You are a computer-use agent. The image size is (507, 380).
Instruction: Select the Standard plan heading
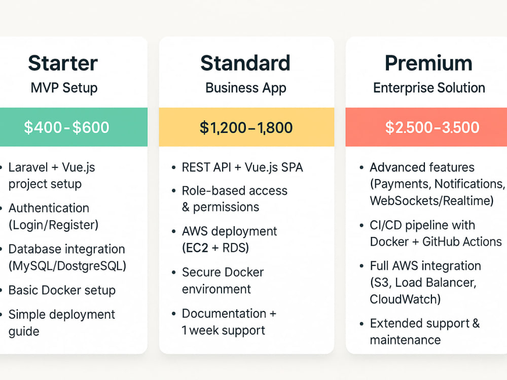[x=245, y=63]
